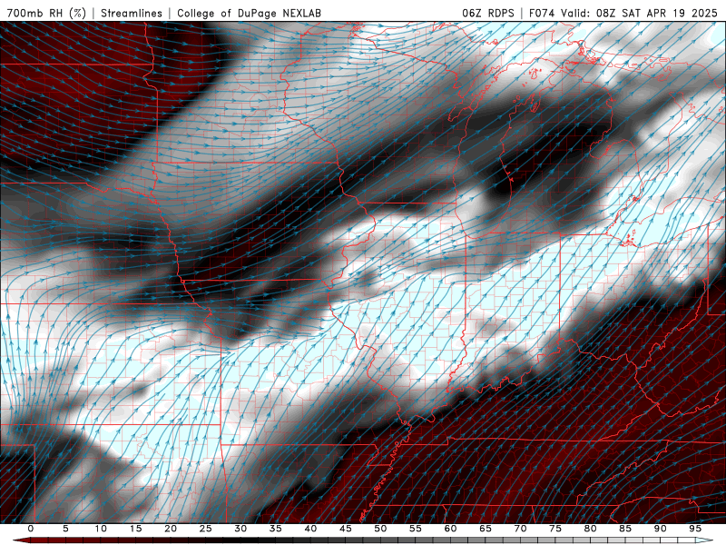Click "College of DuPage NEXLAB" header text
The width and height of the screenshot is (726, 545).
coord(249,13)
